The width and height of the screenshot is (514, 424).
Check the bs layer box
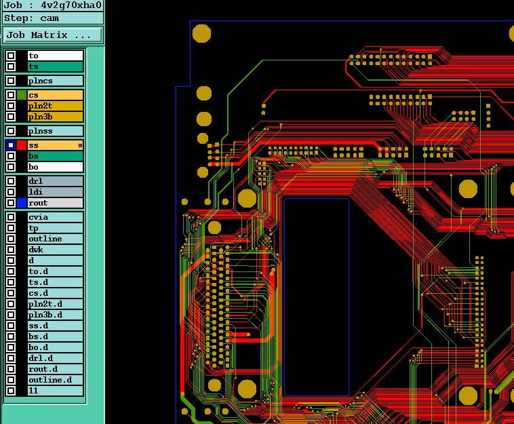(11, 156)
